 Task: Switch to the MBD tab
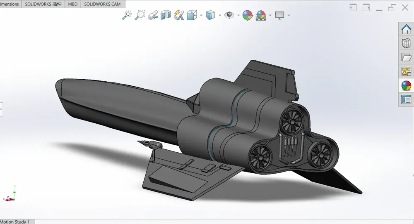point(73,4)
